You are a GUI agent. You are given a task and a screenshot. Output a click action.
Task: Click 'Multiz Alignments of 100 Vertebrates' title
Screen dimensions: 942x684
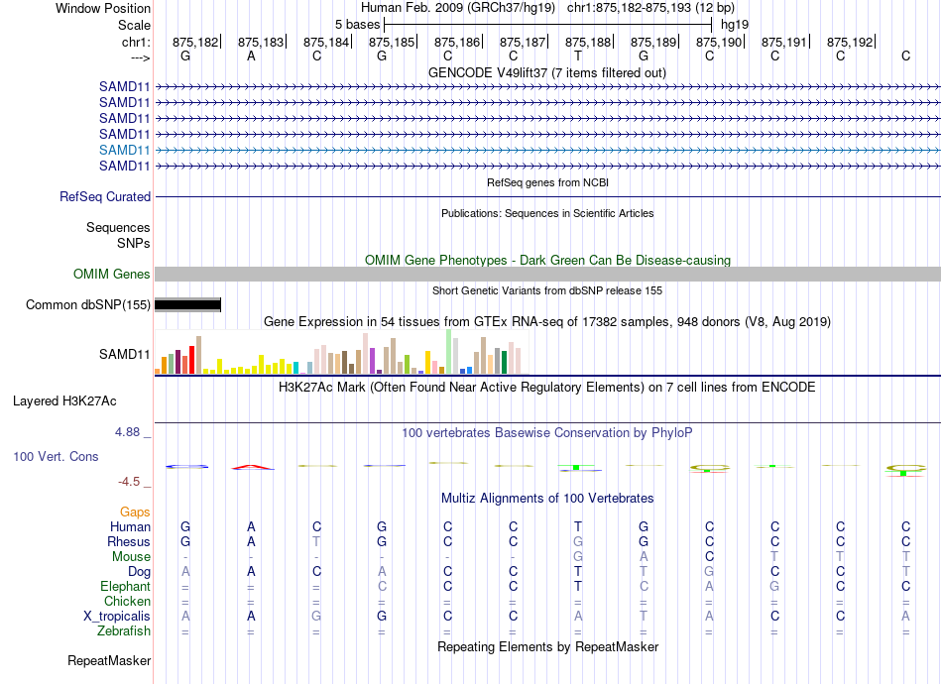coord(547,499)
